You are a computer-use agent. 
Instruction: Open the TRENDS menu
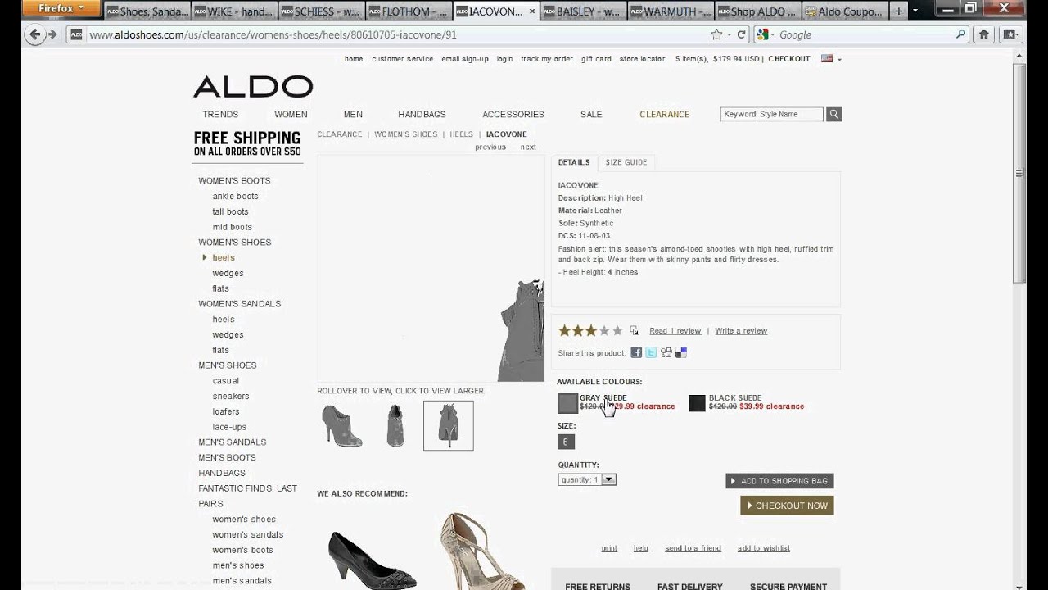point(220,114)
